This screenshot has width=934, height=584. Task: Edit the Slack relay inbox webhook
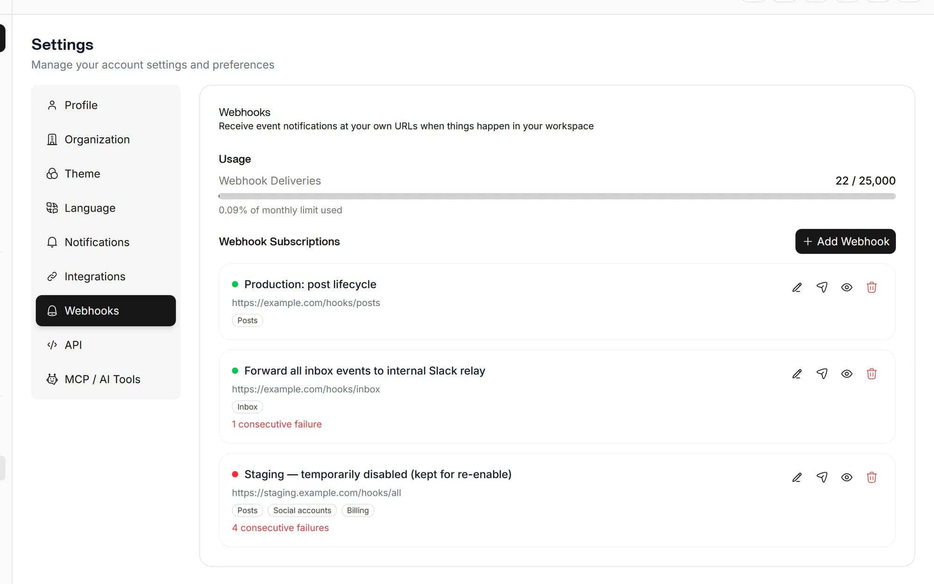[797, 374]
